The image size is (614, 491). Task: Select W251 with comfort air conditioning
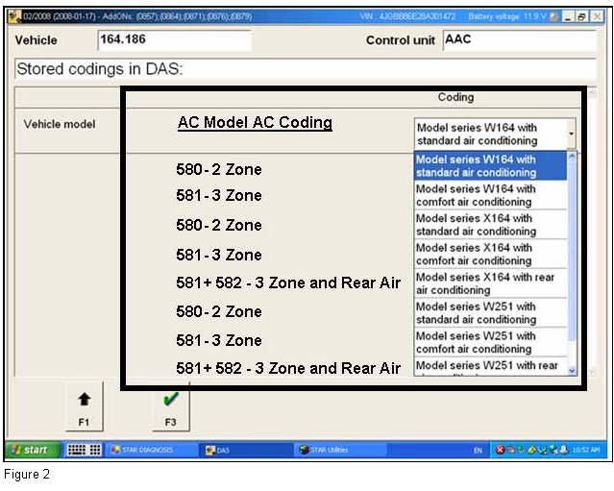(x=491, y=342)
